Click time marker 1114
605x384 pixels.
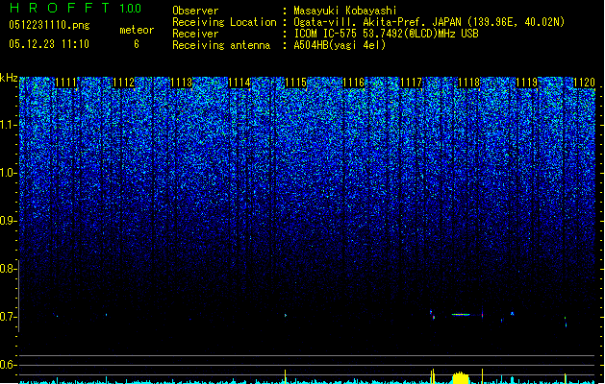[x=239, y=83]
